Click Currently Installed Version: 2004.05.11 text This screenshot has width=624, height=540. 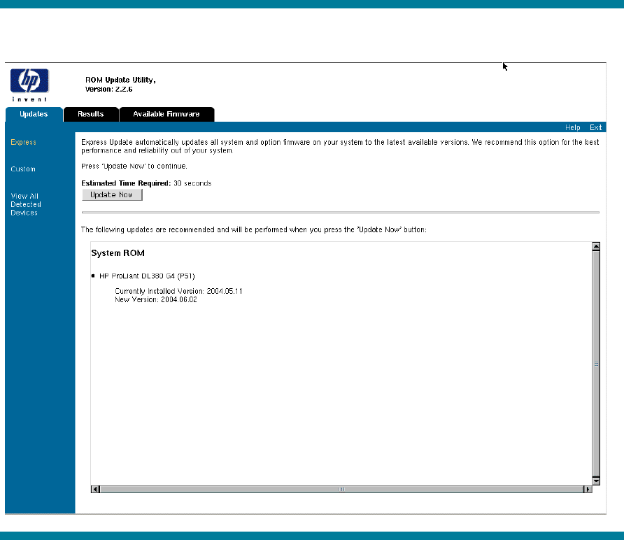tap(178, 291)
